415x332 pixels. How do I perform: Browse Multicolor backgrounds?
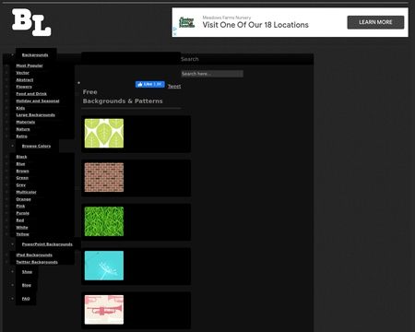coord(26,192)
